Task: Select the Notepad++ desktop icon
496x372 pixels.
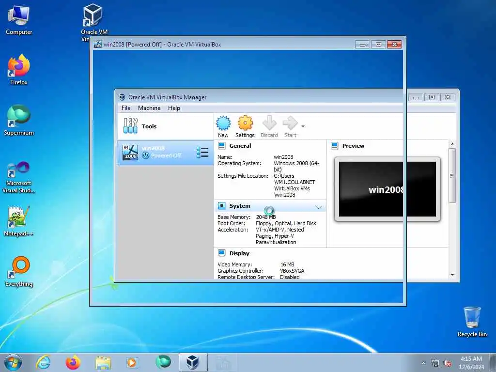Action: click(19, 221)
